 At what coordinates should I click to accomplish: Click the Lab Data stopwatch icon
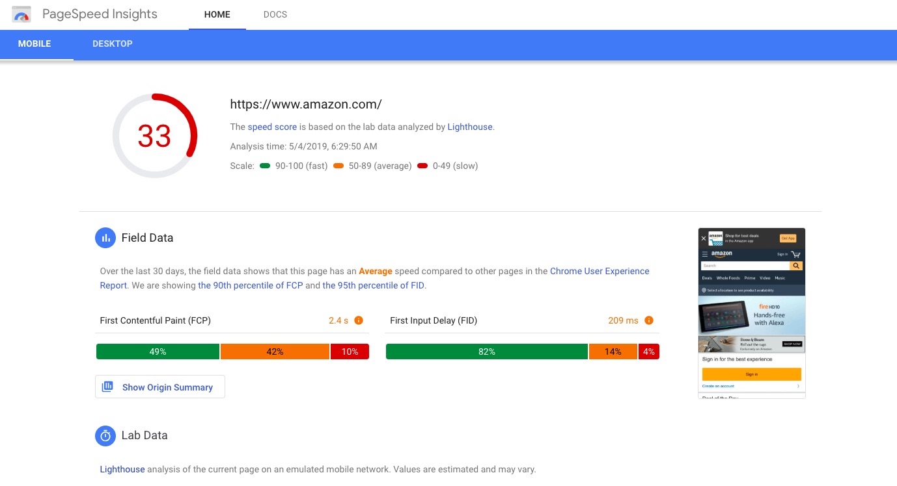click(105, 436)
